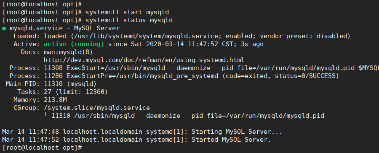Click the 'Starting MySQL Server...' log line
The height and width of the screenshot is (153, 379).
tap(142, 132)
